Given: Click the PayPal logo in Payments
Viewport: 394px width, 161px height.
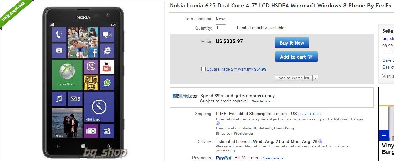Looking at the screenshot, I should coord(223,158).
